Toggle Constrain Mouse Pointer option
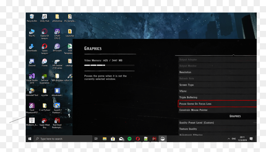 [217, 110]
